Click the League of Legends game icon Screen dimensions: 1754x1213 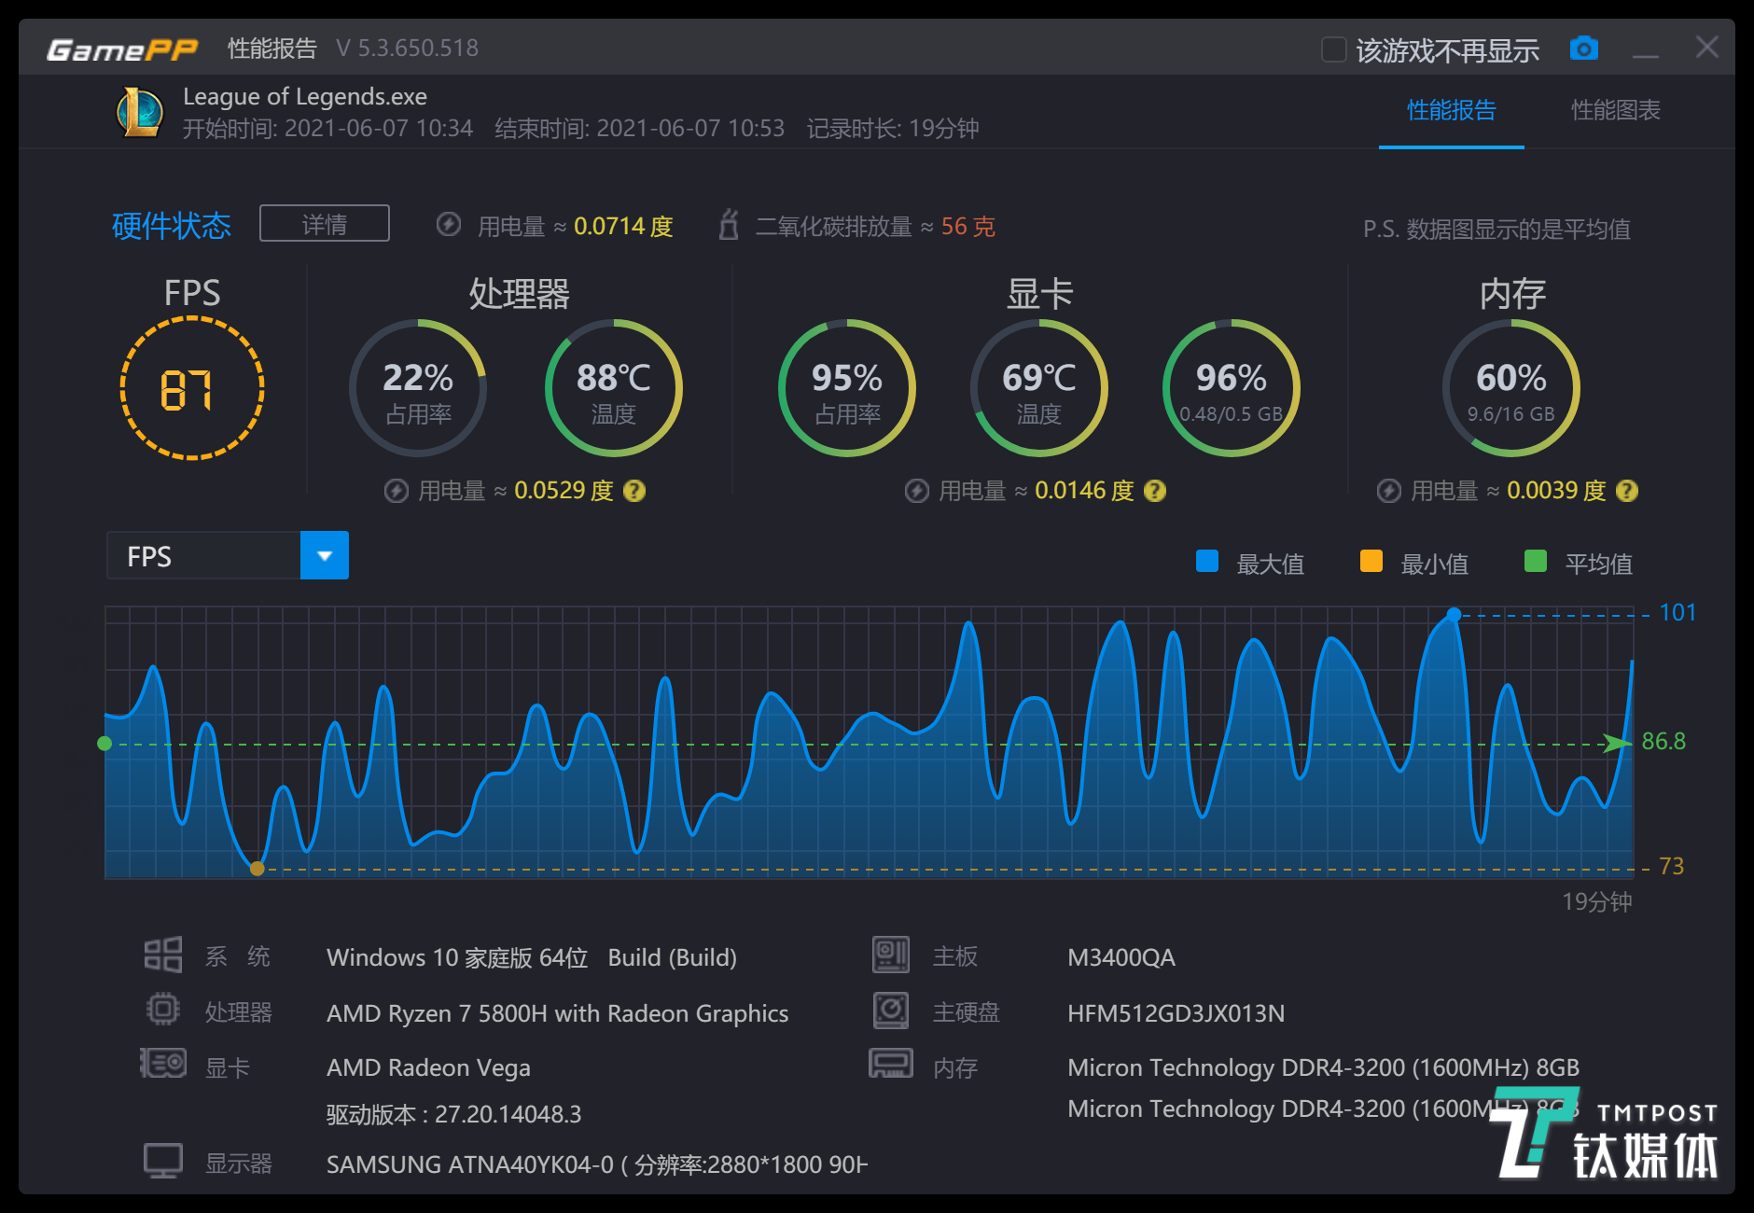[138, 112]
